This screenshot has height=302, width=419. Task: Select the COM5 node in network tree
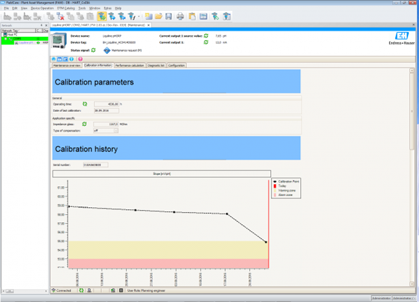17,39
